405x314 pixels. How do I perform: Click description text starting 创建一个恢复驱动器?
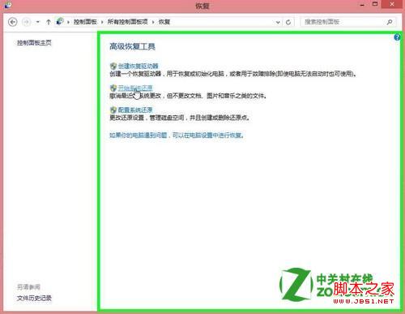(x=233, y=74)
